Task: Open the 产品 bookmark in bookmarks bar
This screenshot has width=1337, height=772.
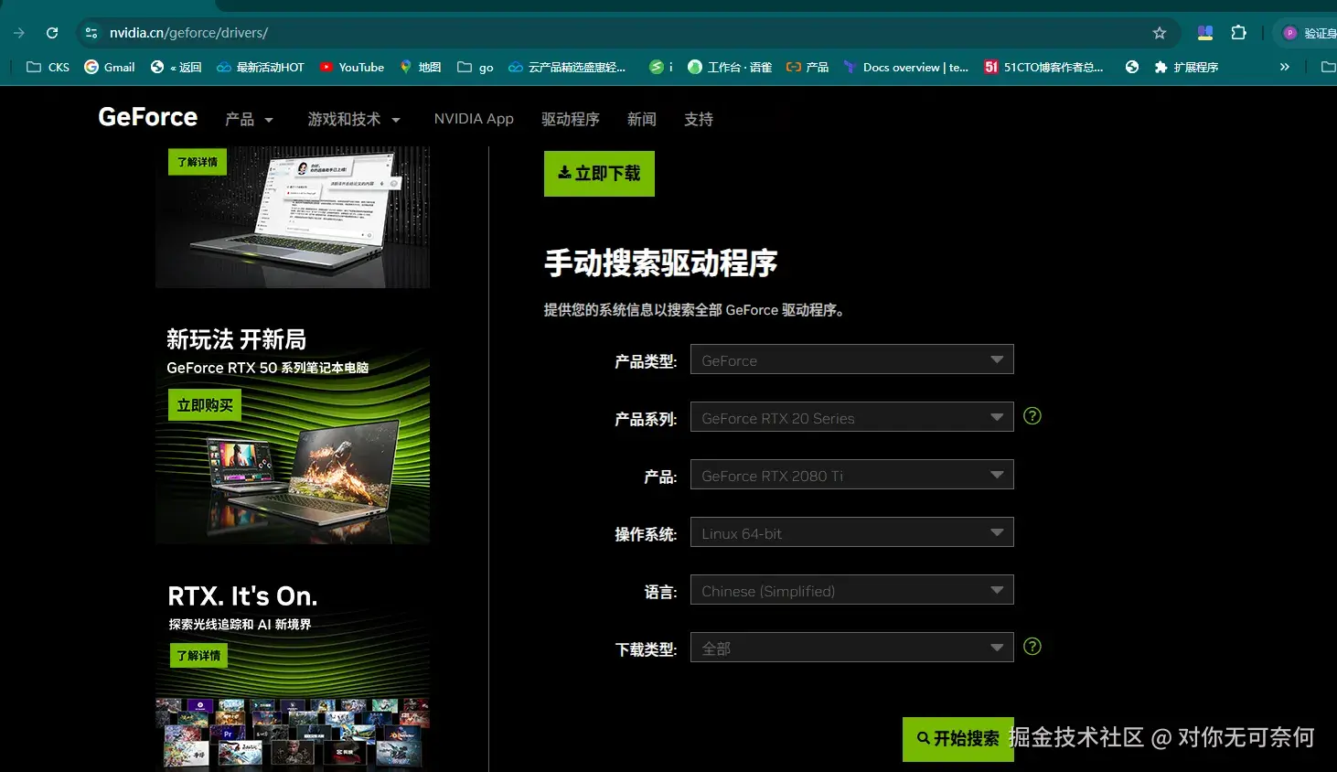Action: [808, 67]
